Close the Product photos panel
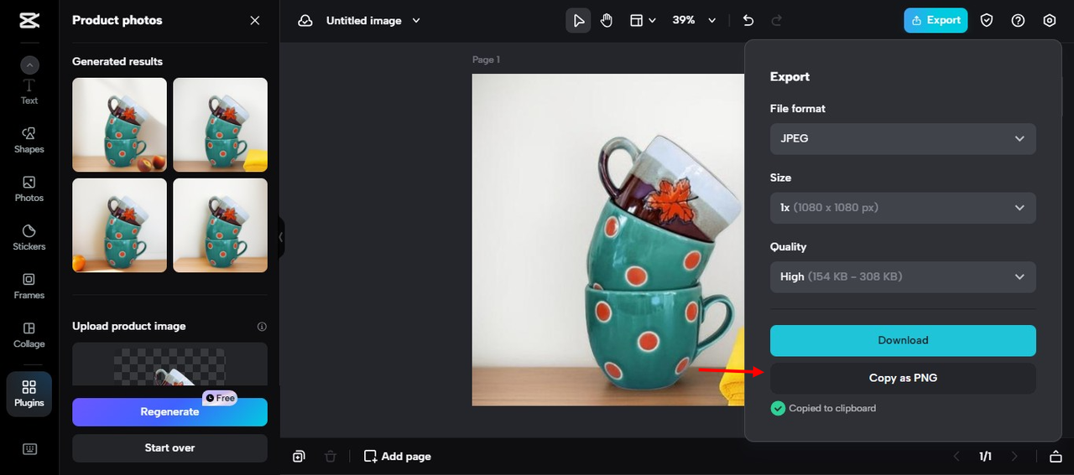 click(x=255, y=20)
